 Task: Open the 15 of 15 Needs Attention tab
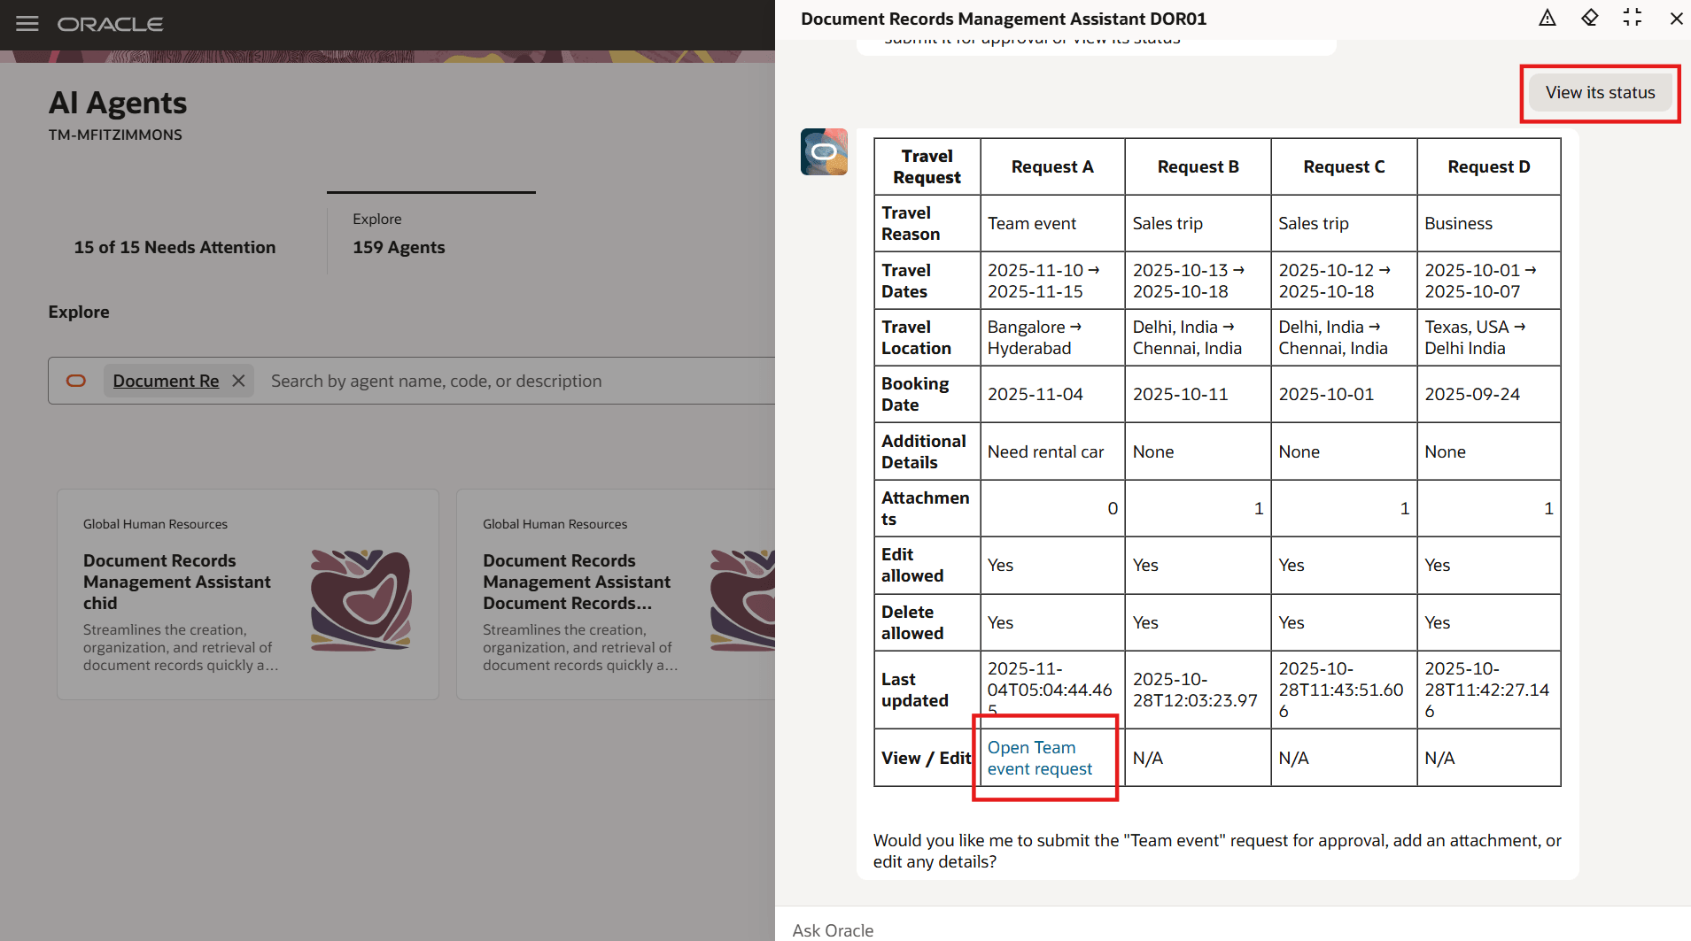(175, 247)
